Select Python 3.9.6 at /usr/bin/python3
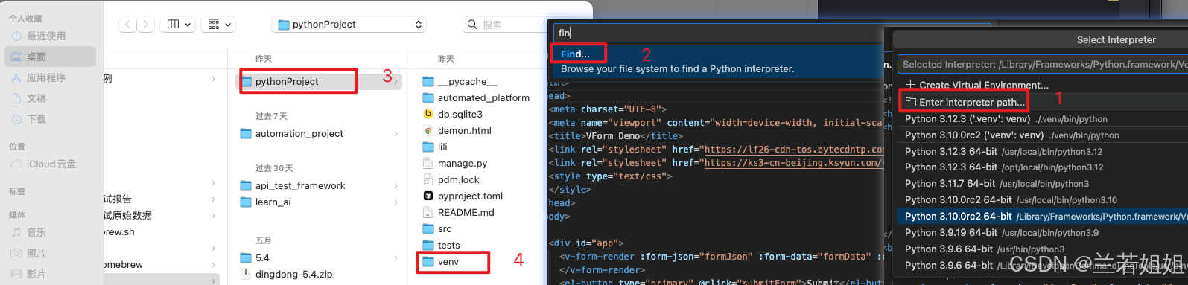1188x285 pixels. coord(1043,249)
